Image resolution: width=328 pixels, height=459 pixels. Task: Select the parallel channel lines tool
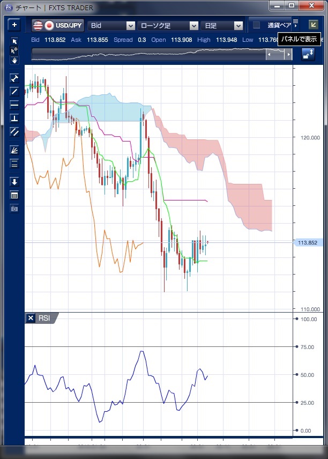(x=14, y=131)
